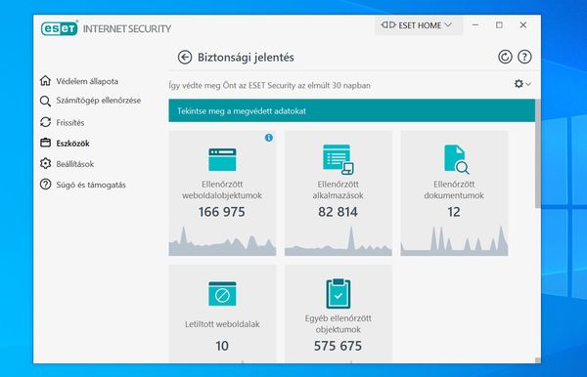Click the Ellenőrzött alkalmazások label
Screen dimensions: 587x377
[339, 189]
